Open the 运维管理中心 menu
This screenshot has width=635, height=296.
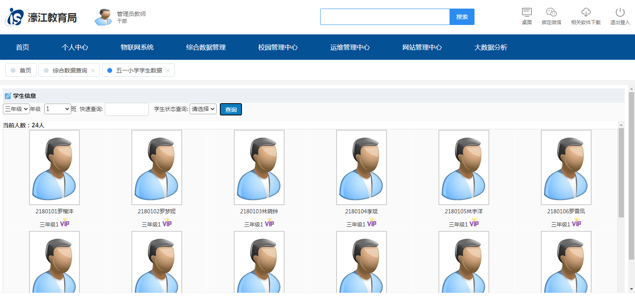[350, 47]
